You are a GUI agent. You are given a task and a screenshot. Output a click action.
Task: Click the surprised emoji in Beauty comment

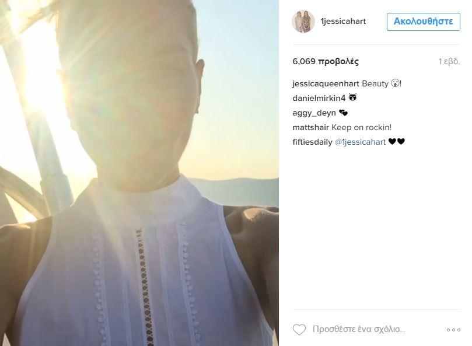pyautogui.click(x=395, y=83)
